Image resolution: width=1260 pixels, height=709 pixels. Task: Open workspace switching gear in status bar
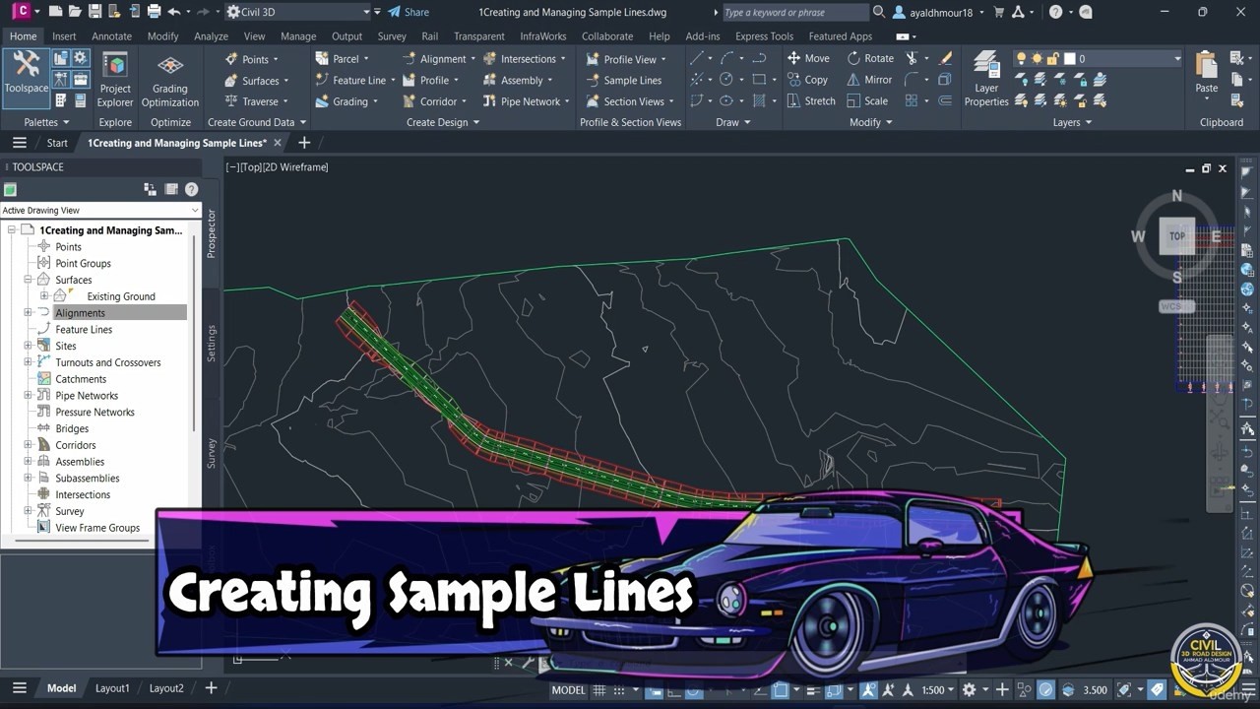tap(969, 689)
